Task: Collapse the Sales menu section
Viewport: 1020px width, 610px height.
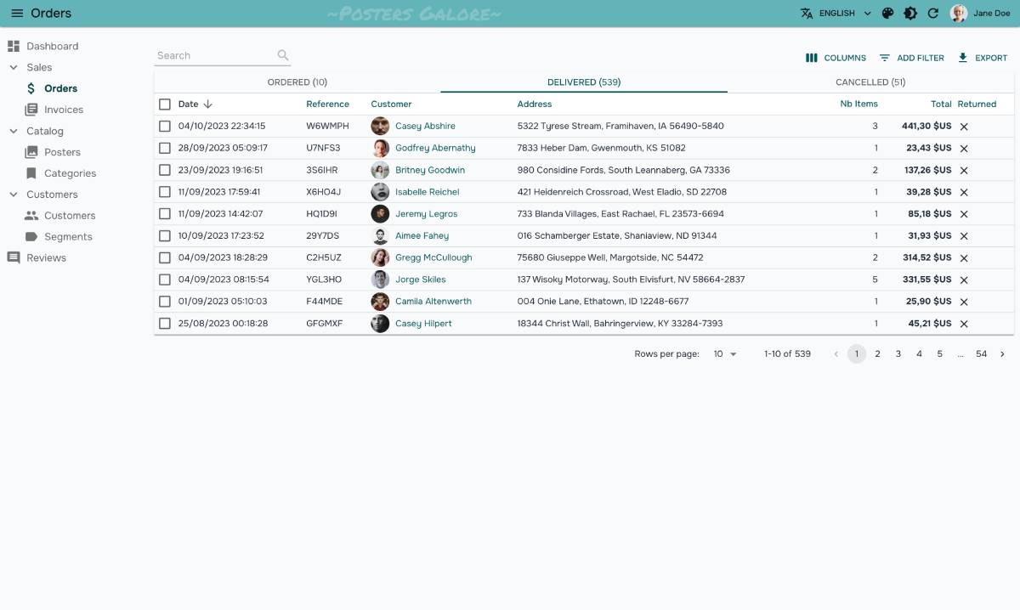Action: click(x=14, y=67)
